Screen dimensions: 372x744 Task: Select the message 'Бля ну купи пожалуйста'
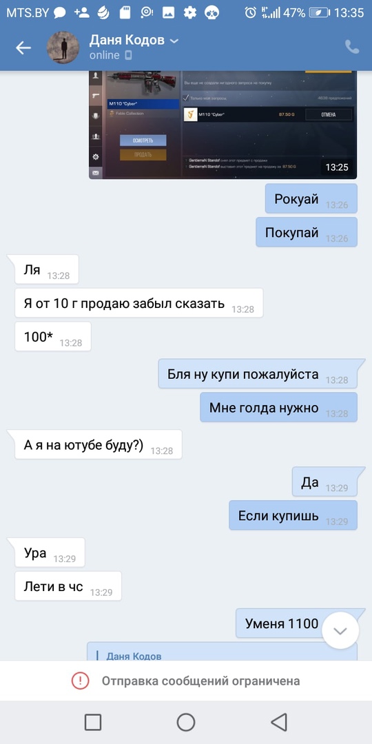pyautogui.click(x=258, y=373)
